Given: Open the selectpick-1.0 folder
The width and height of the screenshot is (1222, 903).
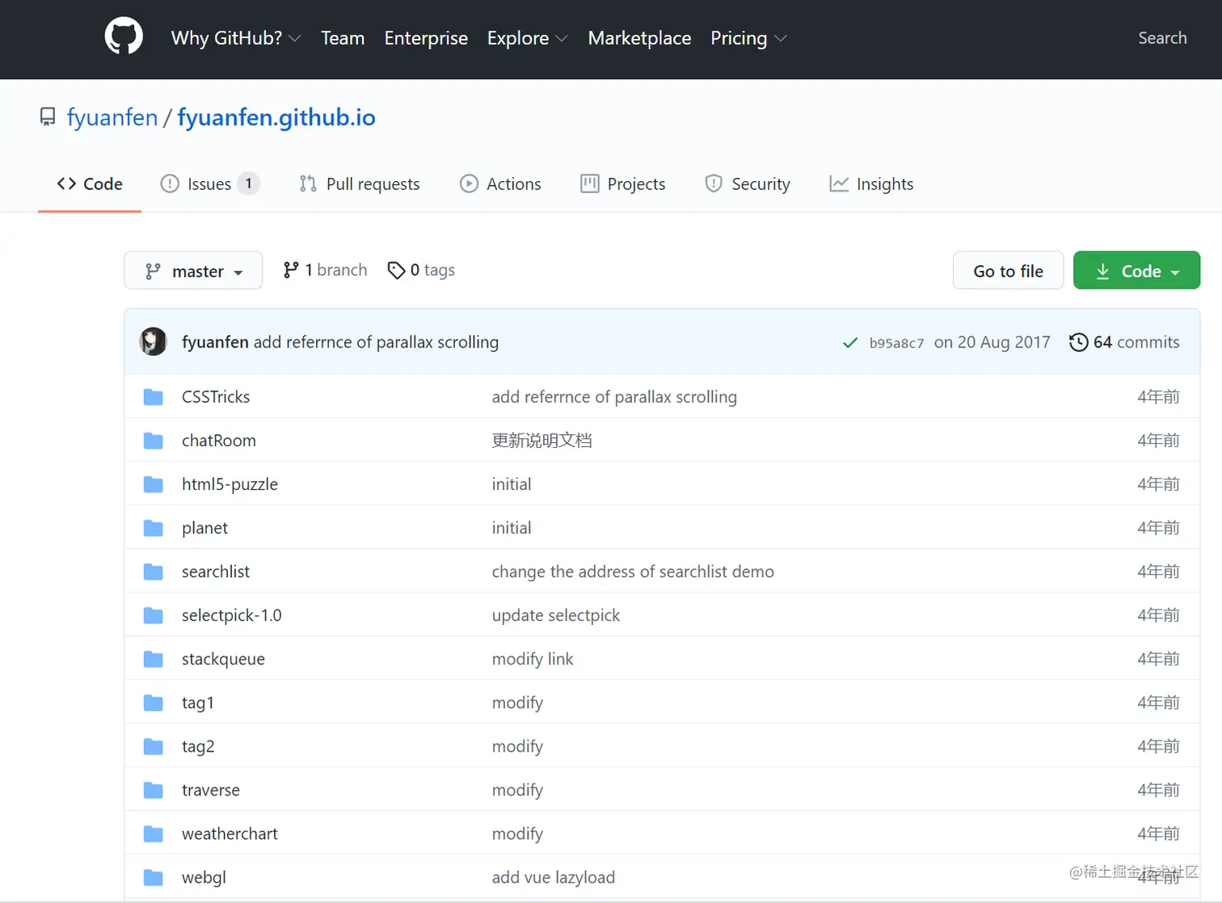Looking at the screenshot, I should (232, 615).
